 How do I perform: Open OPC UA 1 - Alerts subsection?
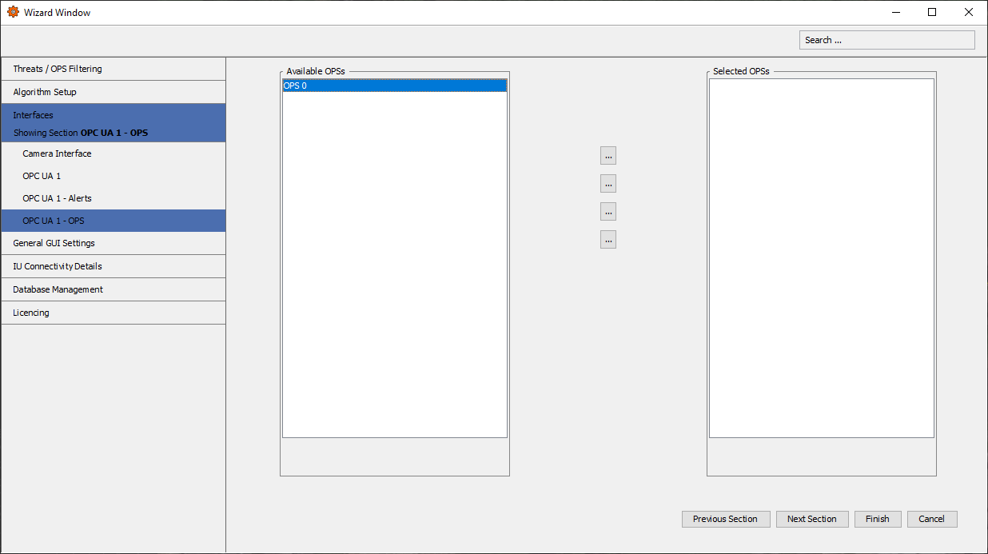point(57,198)
